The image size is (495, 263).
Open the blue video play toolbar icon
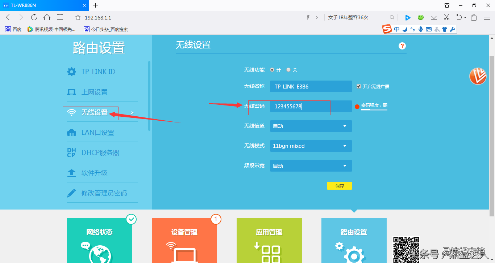click(x=408, y=17)
